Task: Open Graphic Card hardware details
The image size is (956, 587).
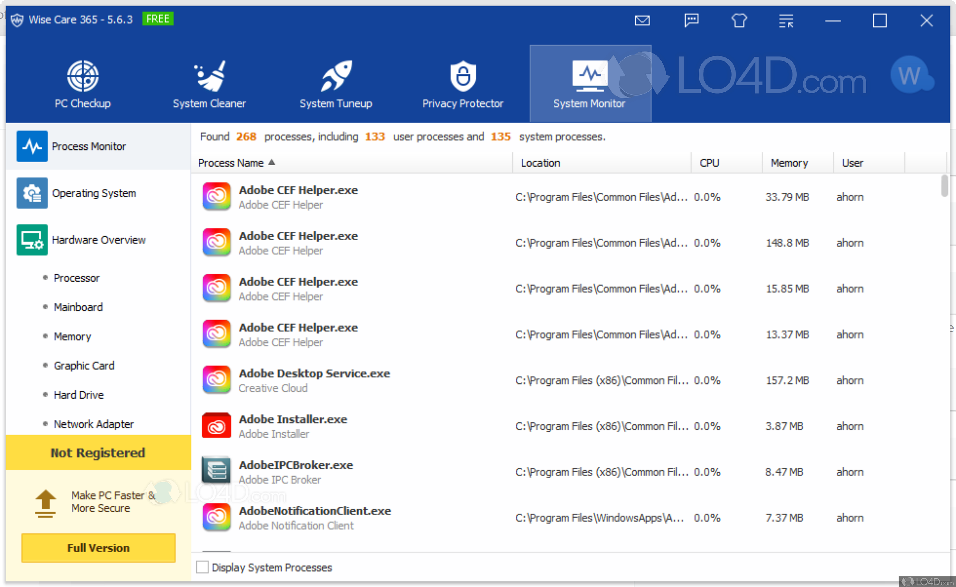Action: tap(84, 365)
